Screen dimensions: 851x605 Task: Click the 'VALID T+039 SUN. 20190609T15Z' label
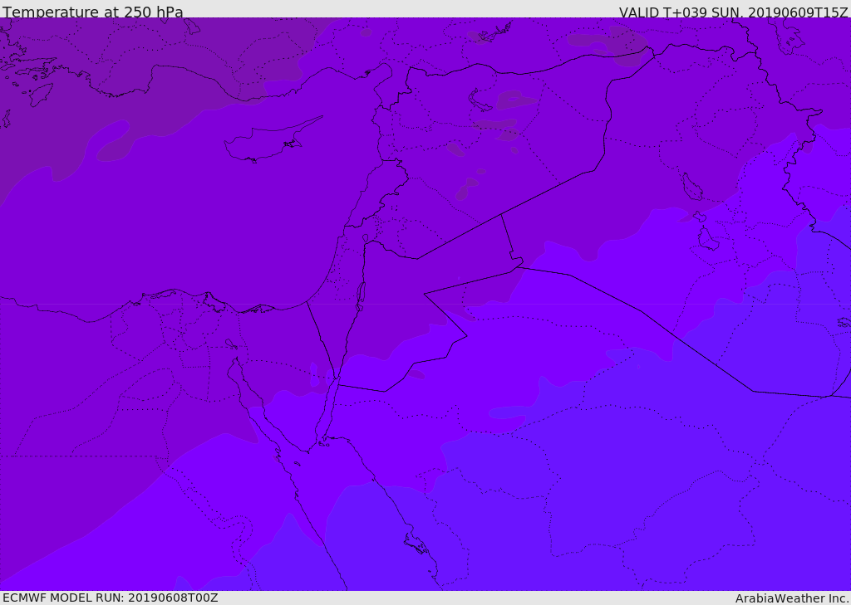coord(733,12)
